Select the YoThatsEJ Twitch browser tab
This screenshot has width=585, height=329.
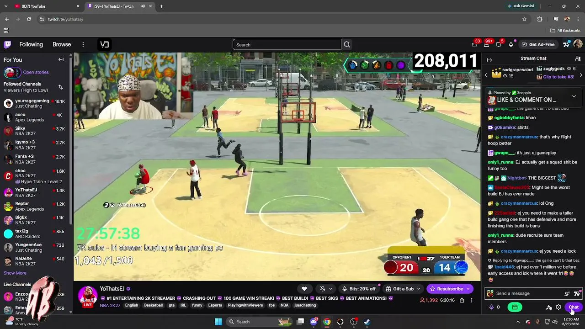[120, 6]
